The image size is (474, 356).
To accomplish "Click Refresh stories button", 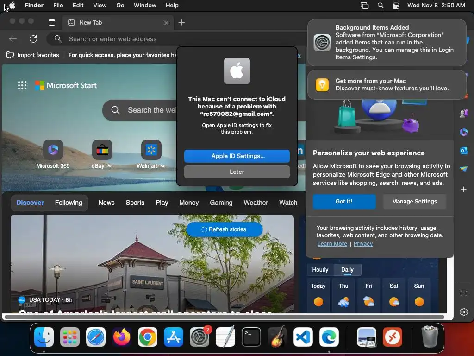I will (x=224, y=229).
